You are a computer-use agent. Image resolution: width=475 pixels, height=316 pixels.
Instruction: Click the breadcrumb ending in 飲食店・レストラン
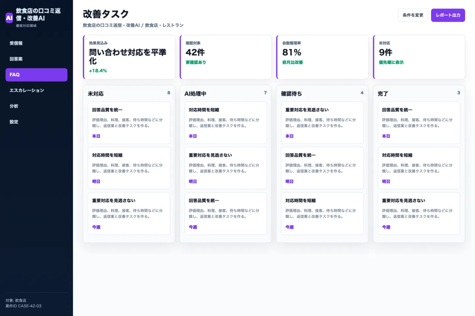[x=133, y=25]
